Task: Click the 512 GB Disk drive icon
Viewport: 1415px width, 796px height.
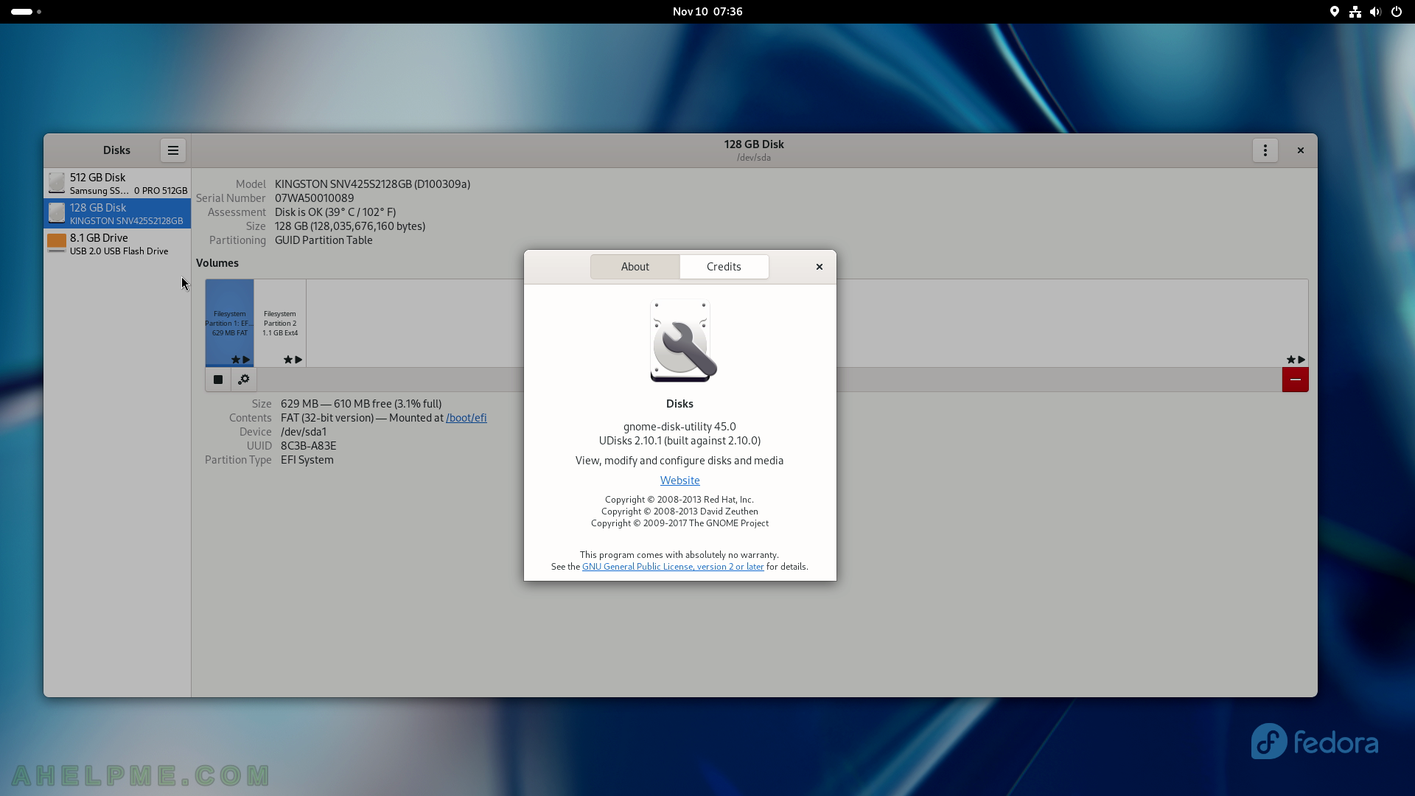Action: [x=57, y=184]
